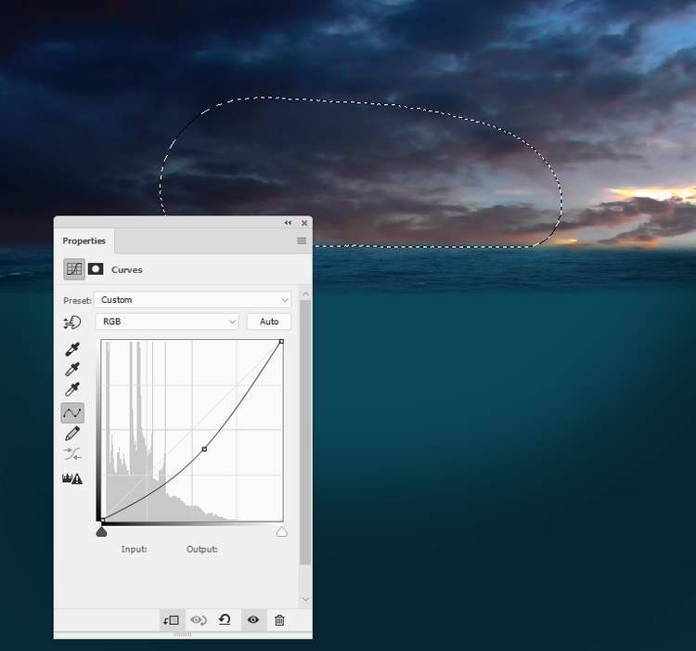Reset curves to adjustment defaults
Screen dimensions: 696x651
225,620
